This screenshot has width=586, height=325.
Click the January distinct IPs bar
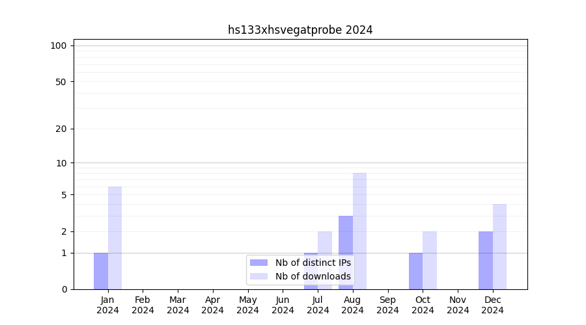coord(101,271)
